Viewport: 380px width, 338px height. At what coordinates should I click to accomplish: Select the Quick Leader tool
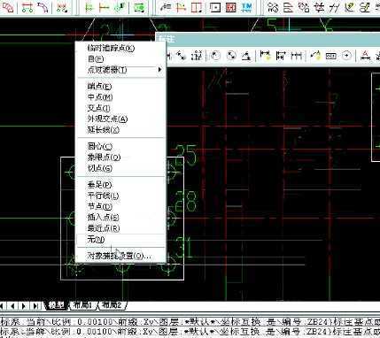tap(315, 55)
